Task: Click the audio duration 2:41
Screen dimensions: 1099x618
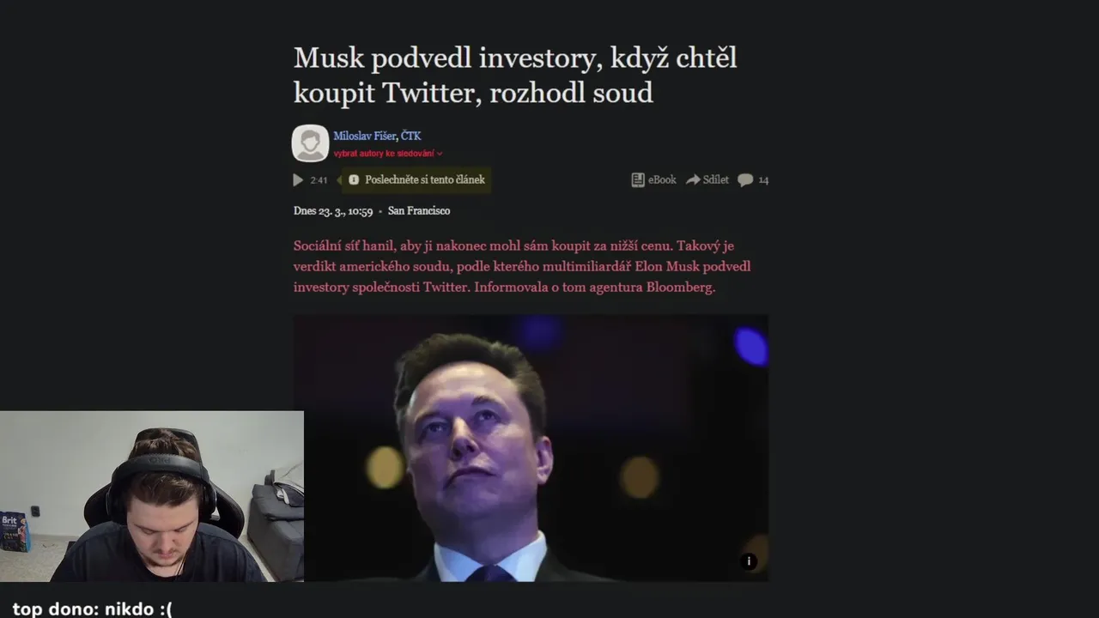Action: [319, 180]
